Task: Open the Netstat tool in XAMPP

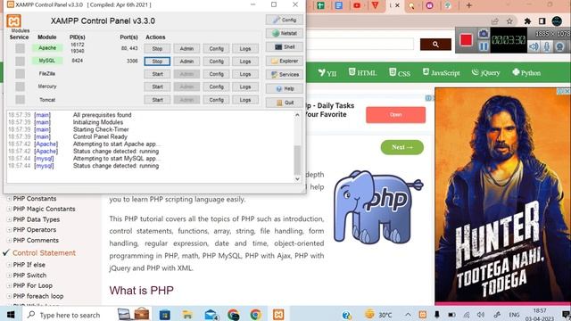Action: 285,33
